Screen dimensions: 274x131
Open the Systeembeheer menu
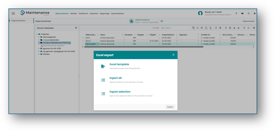click(118, 13)
